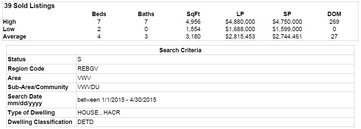
Task: Click the Area value VWV
Action: click(84, 78)
